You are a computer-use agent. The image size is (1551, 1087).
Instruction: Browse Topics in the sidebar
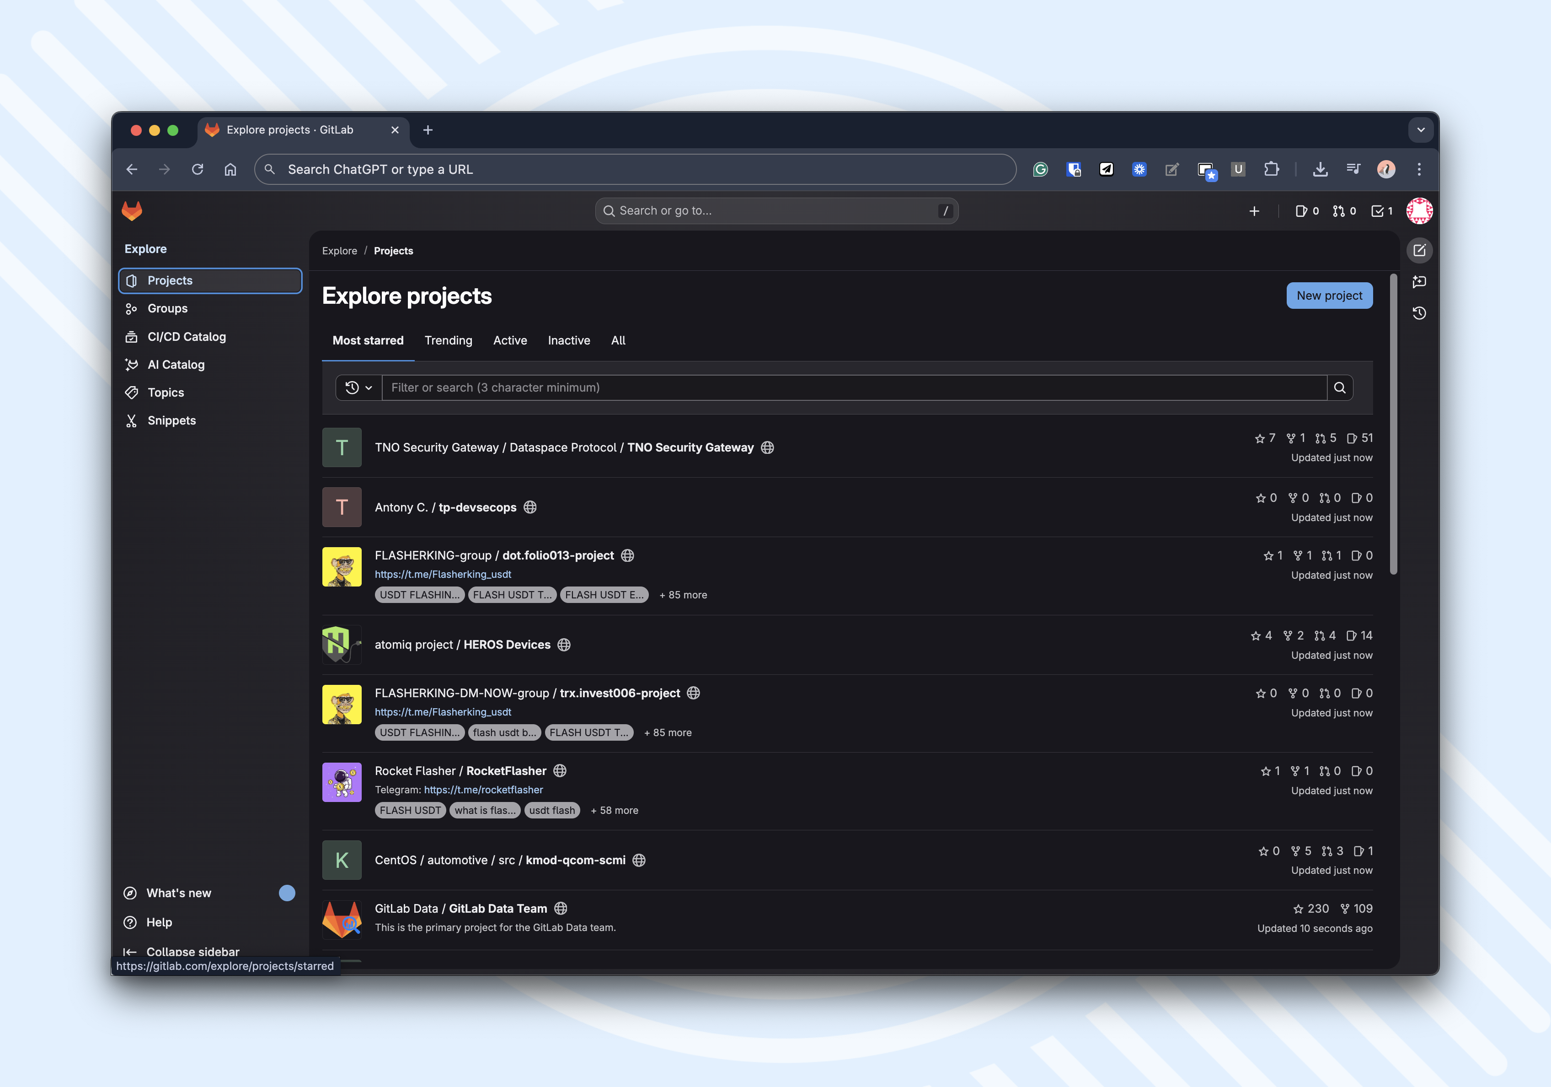tap(166, 392)
